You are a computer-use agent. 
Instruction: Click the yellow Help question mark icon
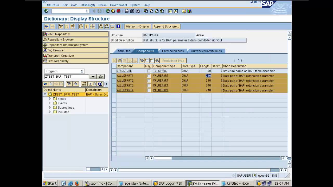[x=184, y=11]
